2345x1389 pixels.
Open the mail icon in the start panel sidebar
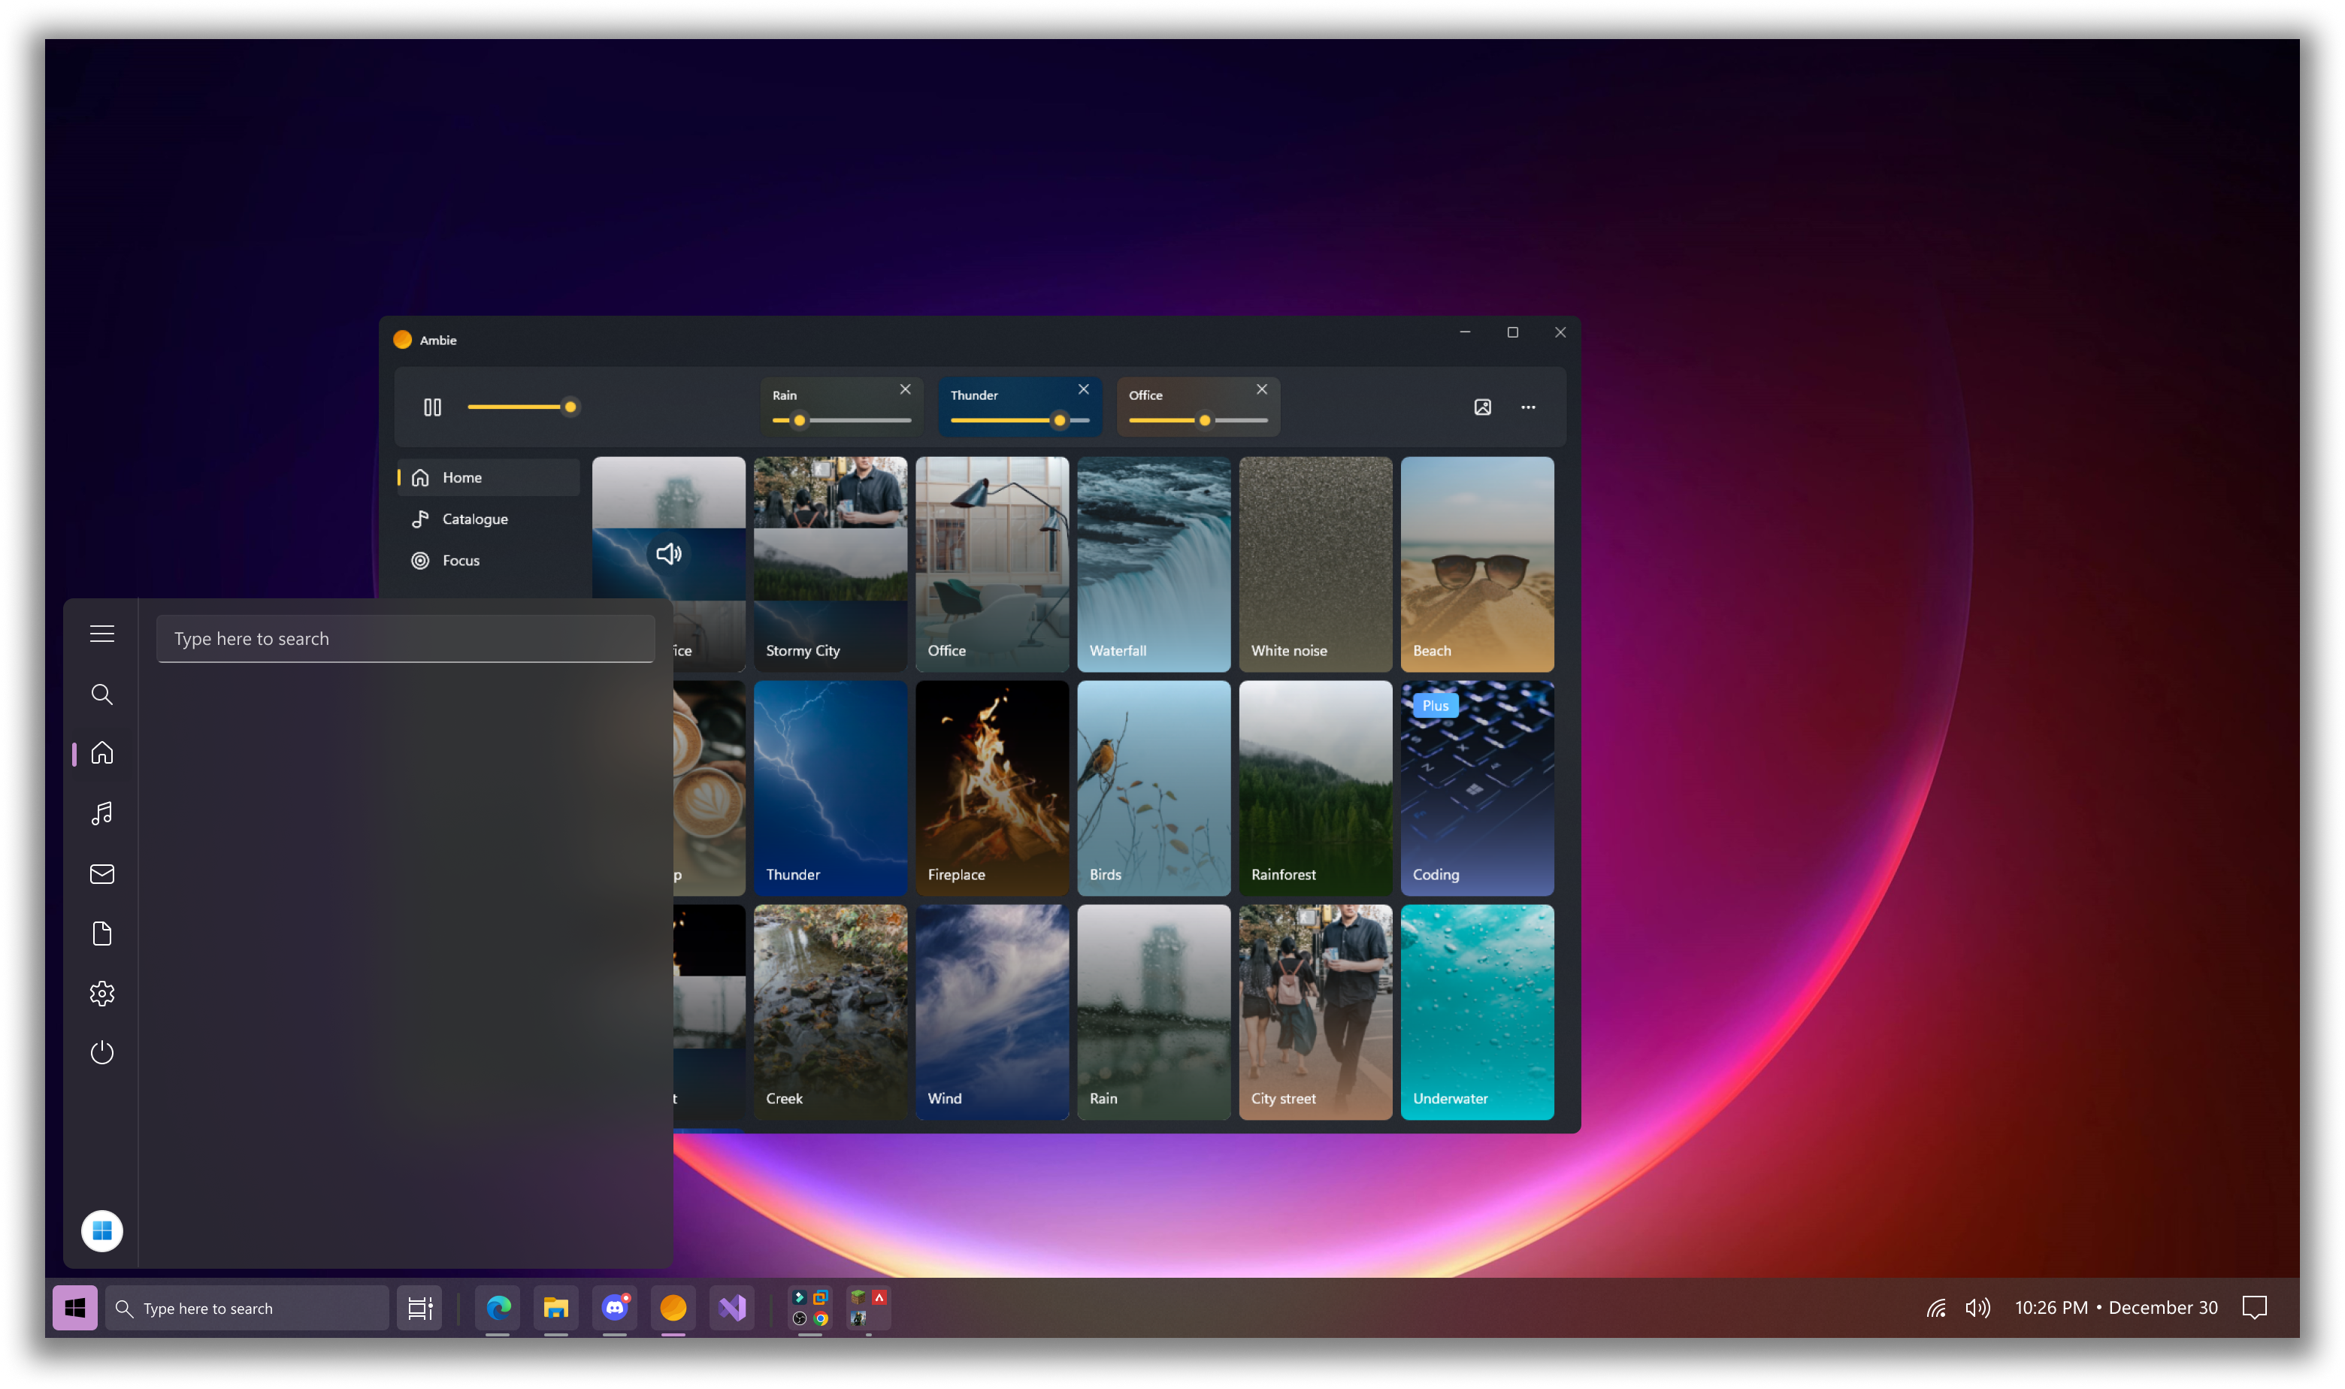(102, 874)
